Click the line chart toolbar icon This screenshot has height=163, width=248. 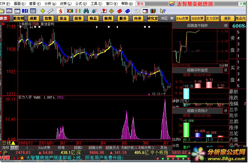[x=9, y=11]
